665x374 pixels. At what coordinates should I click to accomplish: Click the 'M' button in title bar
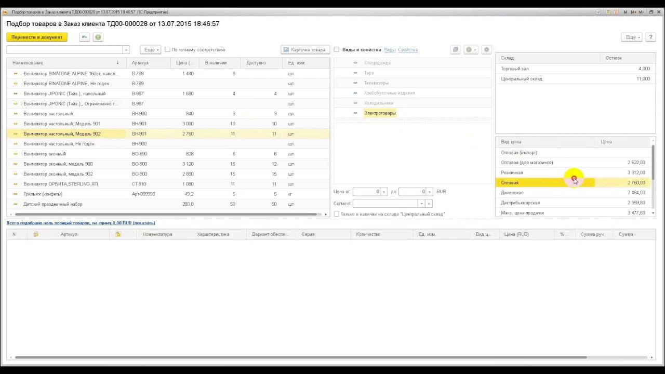(626, 12)
